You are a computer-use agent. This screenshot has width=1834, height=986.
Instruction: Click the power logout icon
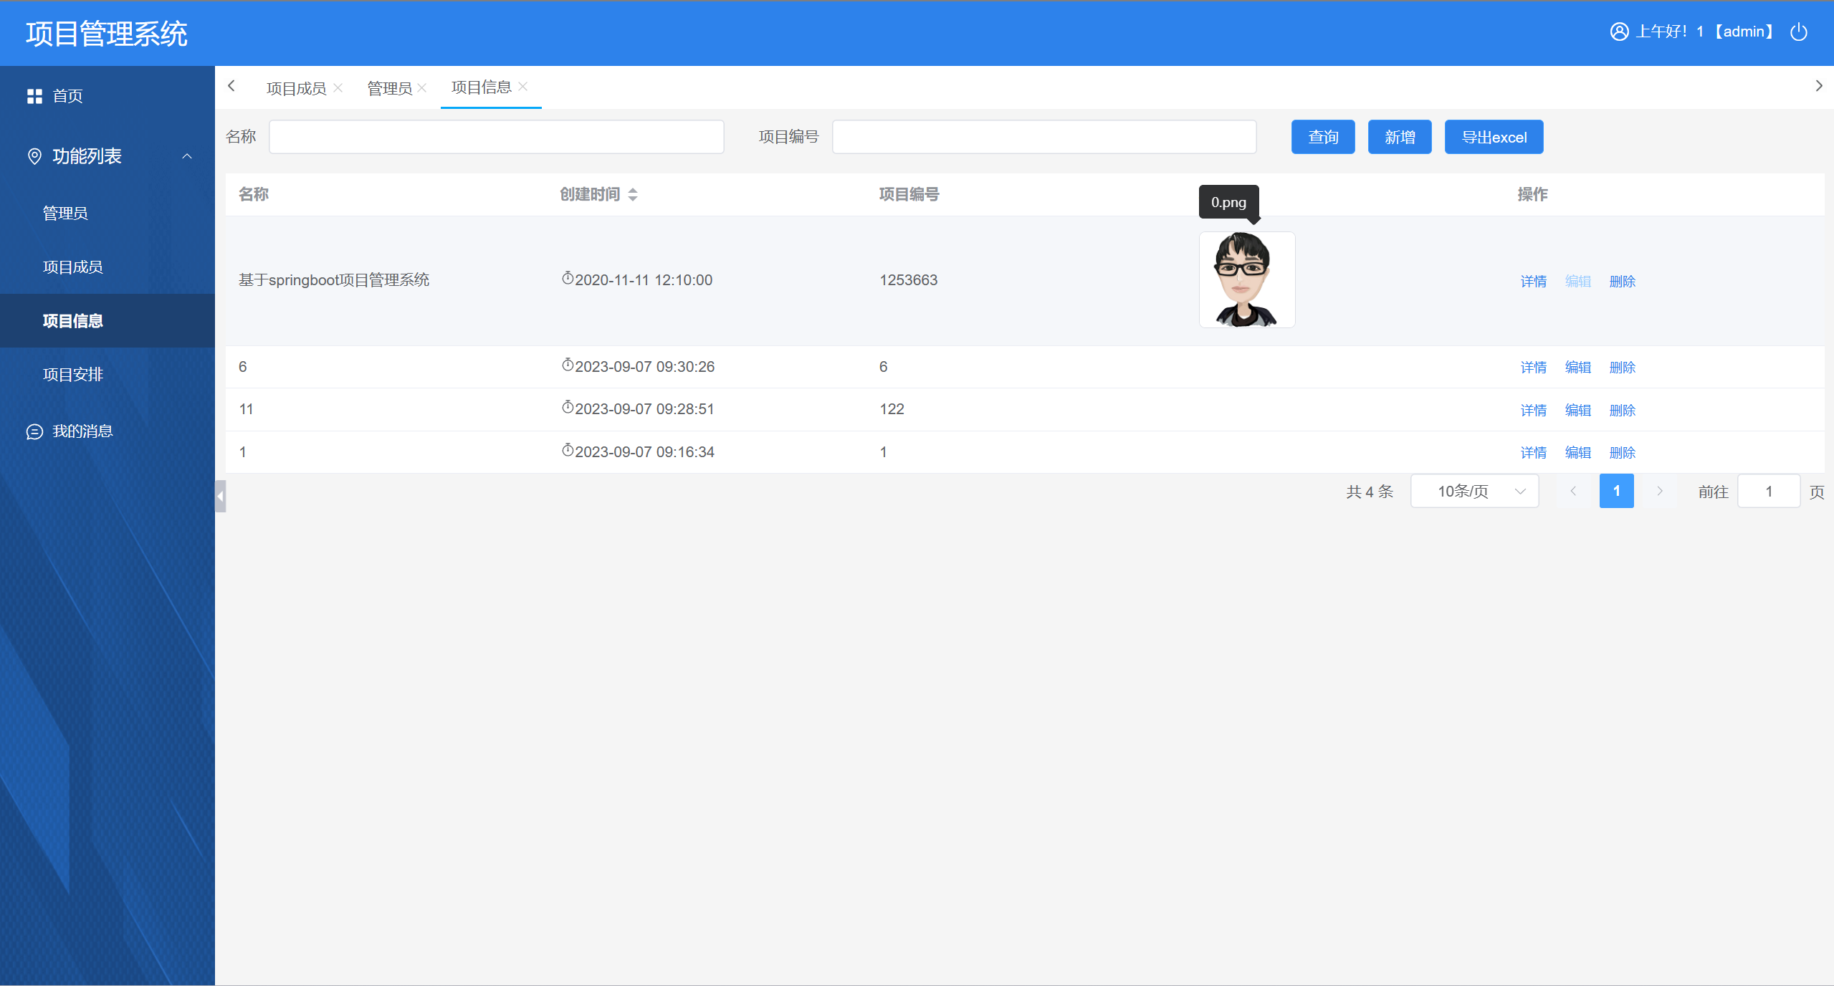click(1798, 32)
